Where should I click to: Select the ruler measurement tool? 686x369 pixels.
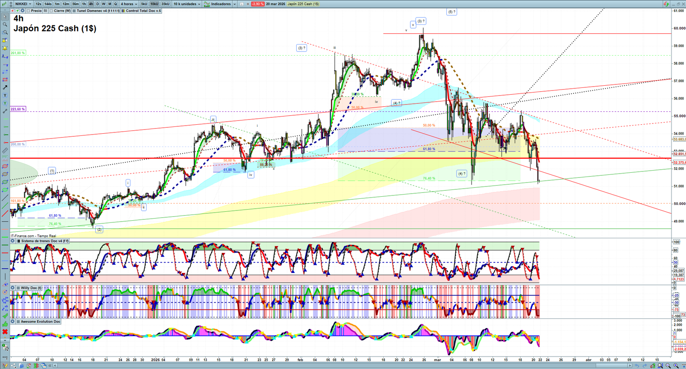click(5, 150)
